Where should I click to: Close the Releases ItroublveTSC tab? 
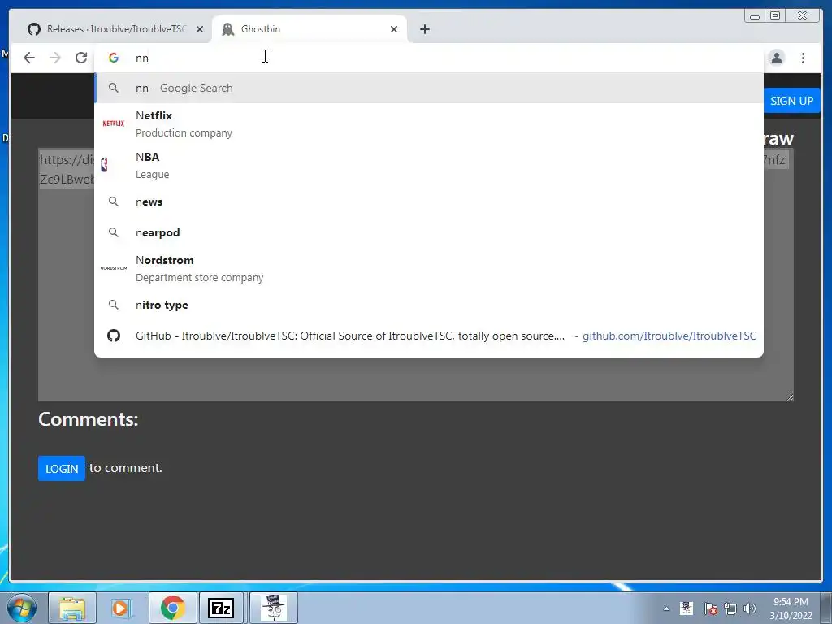pyautogui.click(x=200, y=29)
